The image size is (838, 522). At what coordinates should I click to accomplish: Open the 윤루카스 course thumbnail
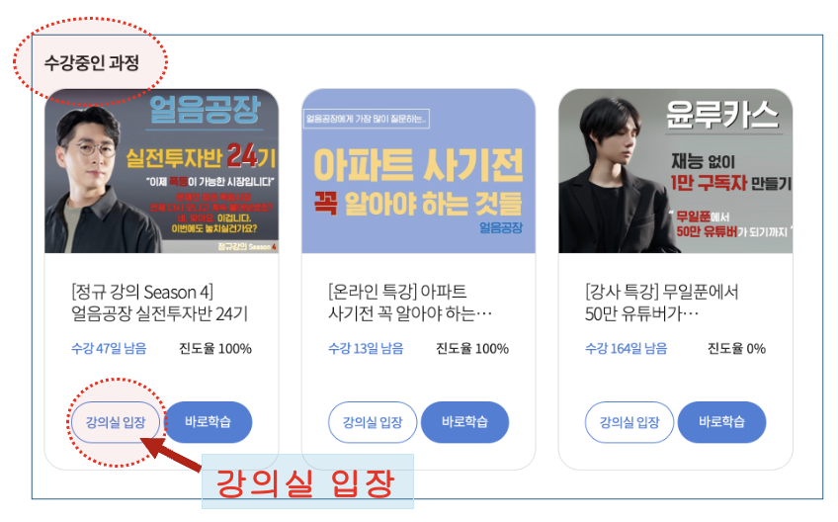(x=676, y=171)
